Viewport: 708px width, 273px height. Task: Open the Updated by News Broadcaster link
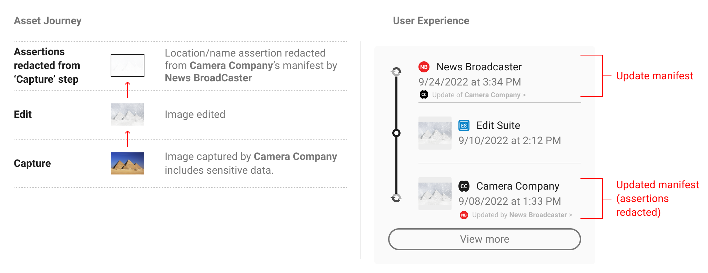point(519,215)
